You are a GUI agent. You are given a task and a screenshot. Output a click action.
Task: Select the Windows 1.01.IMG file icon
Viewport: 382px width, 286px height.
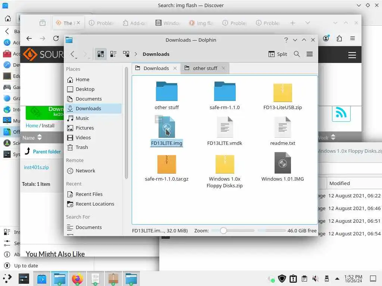(x=283, y=163)
